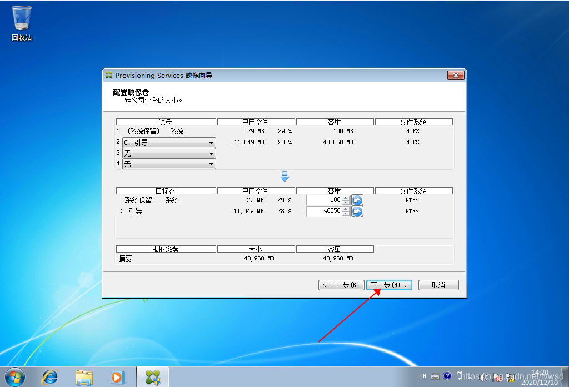The width and height of the screenshot is (569, 387).
Task: Click the keyboard layout tray icon
Action: pyautogui.click(x=435, y=377)
